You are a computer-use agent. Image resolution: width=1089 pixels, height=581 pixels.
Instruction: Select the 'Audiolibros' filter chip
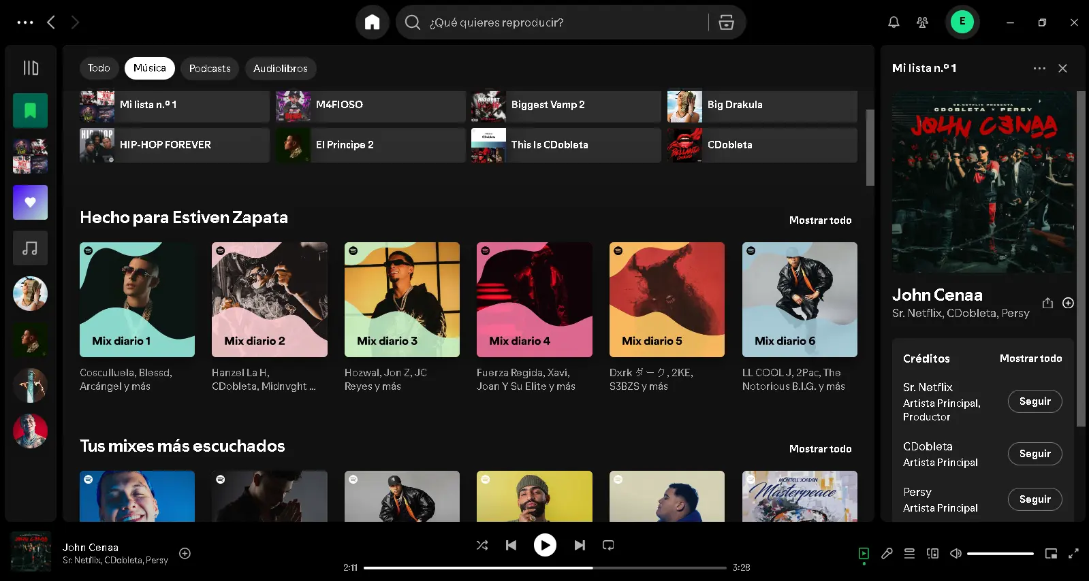280,68
